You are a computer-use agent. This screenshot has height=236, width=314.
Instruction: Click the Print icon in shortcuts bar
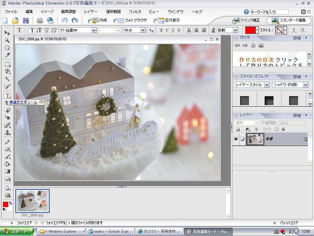(40, 21)
